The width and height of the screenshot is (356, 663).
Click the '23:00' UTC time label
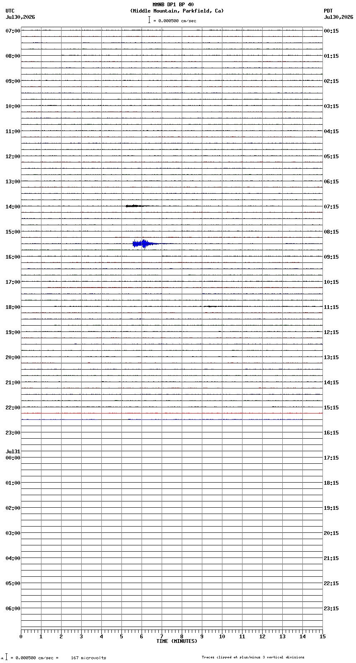13,433
